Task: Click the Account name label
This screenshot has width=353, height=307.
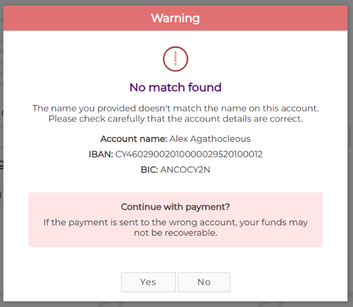Action: point(133,139)
